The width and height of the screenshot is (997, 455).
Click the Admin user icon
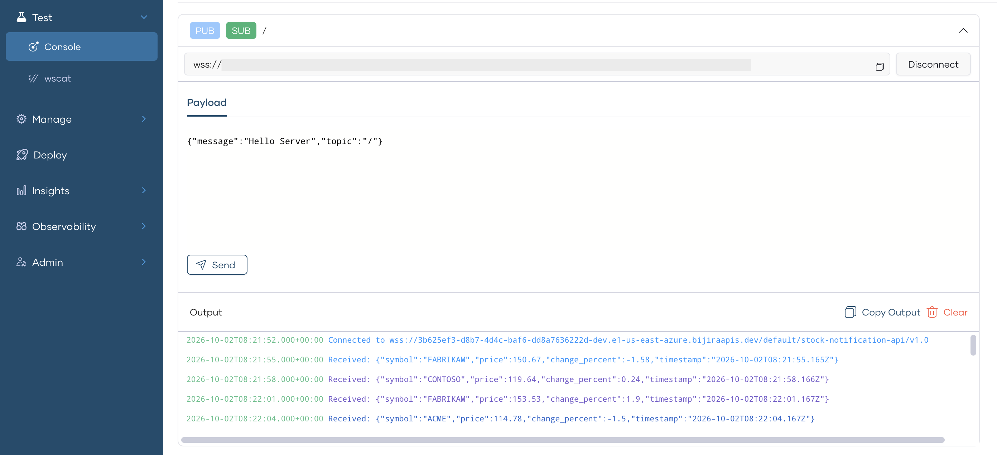pos(21,262)
